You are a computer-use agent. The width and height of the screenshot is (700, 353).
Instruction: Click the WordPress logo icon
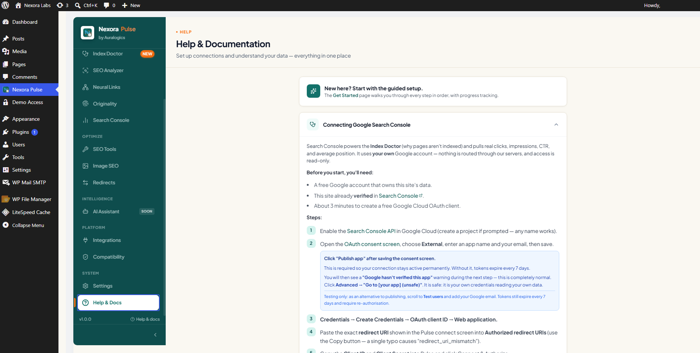[5, 5]
